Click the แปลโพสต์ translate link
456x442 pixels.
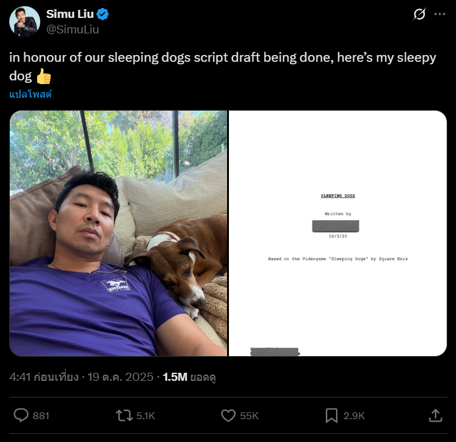tap(30, 95)
